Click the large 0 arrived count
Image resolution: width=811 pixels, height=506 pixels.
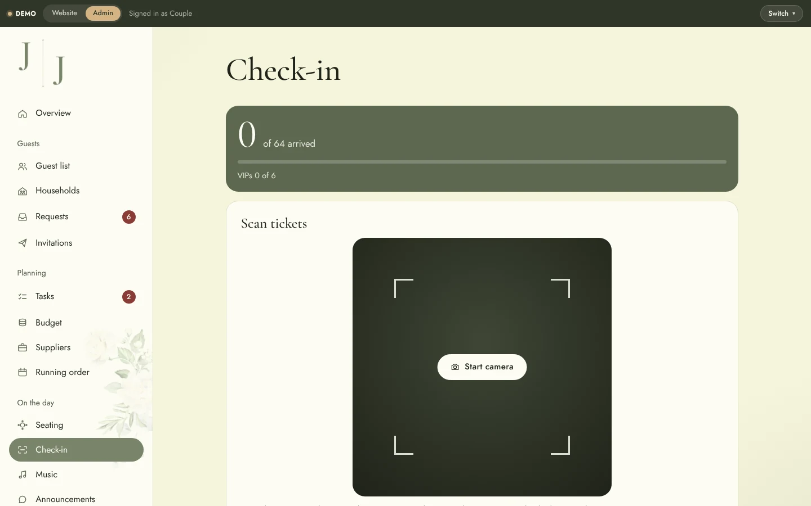point(247,135)
